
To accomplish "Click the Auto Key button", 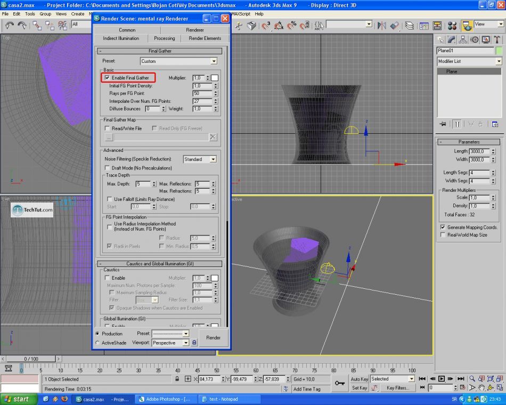I will pyautogui.click(x=359, y=379).
